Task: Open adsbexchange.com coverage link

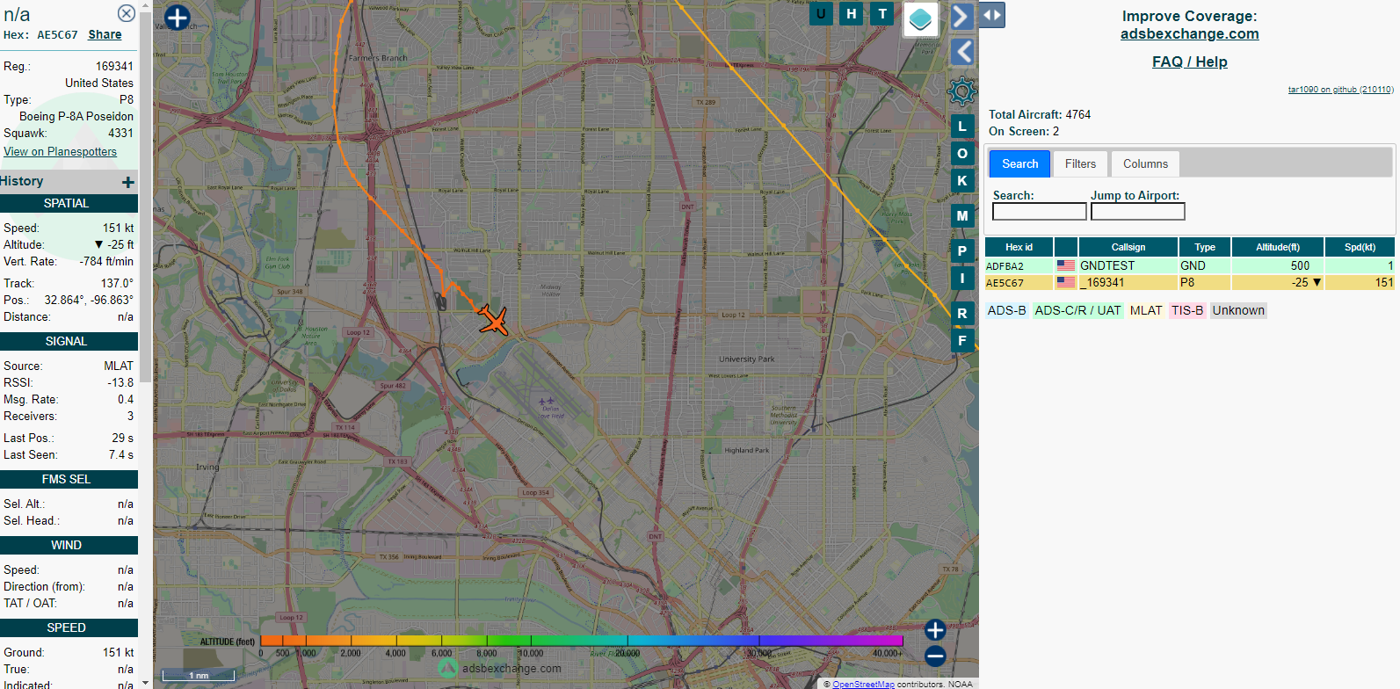Action: [1189, 33]
